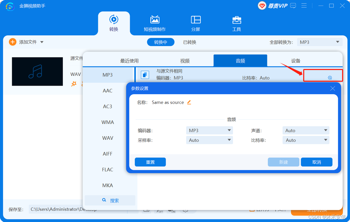Close the 参数设置 dialog
The width and height of the screenshot is (350, 222).
(x=332, y=88)
